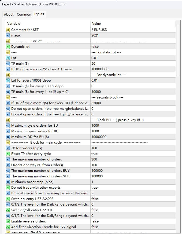This screenshot has width=182, height=234.
Task: Click the icon beside Minimum order step (pips)
Action: pyautogui.click(x=8, y=182)
